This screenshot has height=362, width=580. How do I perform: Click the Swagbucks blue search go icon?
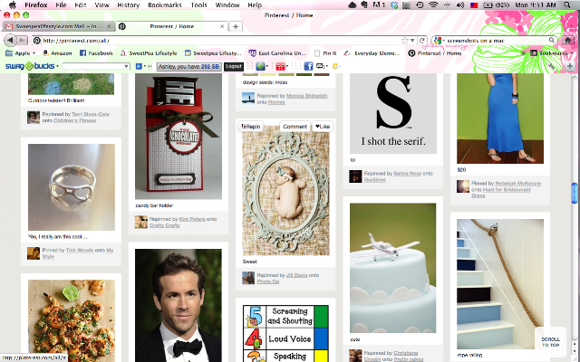click(x=139, y=66)
